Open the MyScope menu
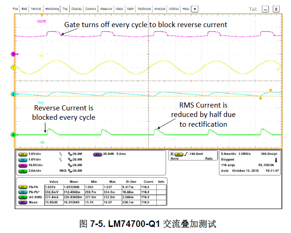This screenshot has height=233, width=291. (x=144, y=9)
